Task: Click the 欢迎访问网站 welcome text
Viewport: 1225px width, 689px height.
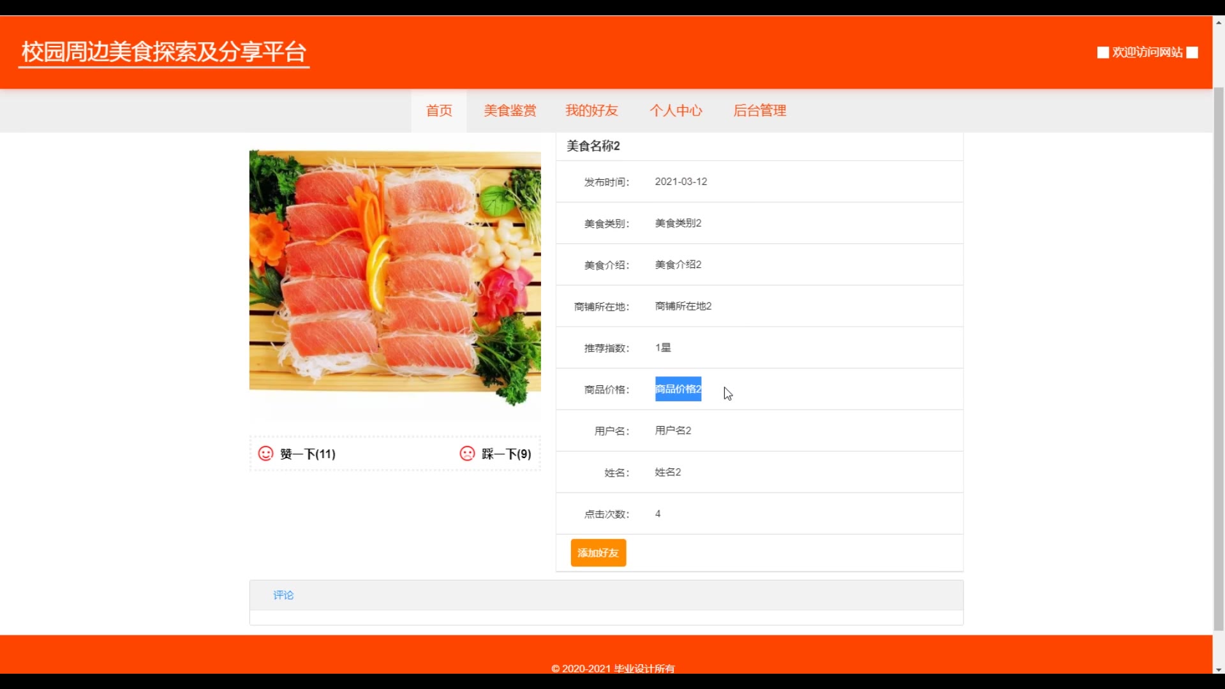Action: 1147,52
